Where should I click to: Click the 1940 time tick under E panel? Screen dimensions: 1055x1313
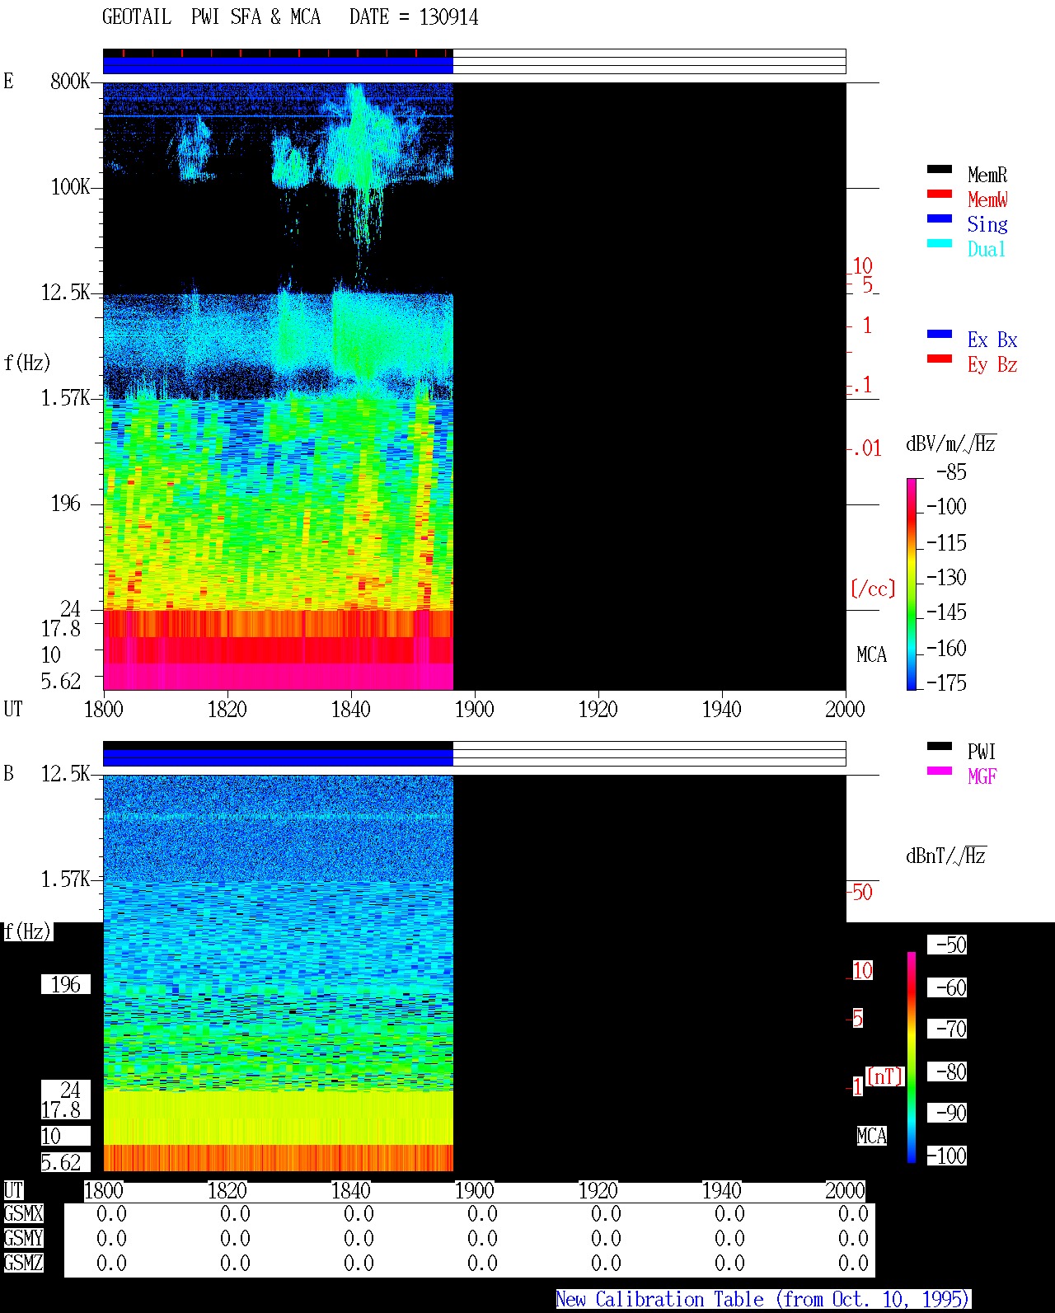721,709
